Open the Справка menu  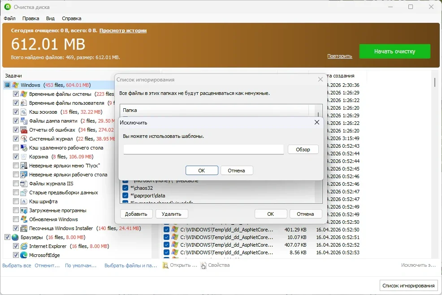coord(71,18)
